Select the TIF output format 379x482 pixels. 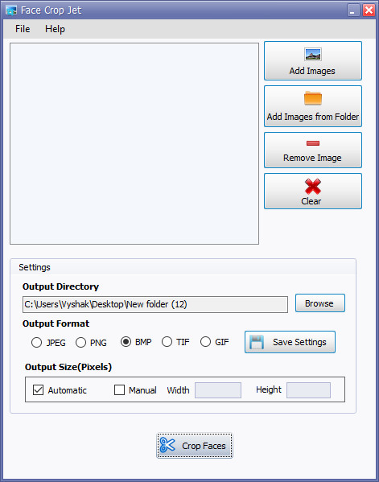[x=167, y=342]
